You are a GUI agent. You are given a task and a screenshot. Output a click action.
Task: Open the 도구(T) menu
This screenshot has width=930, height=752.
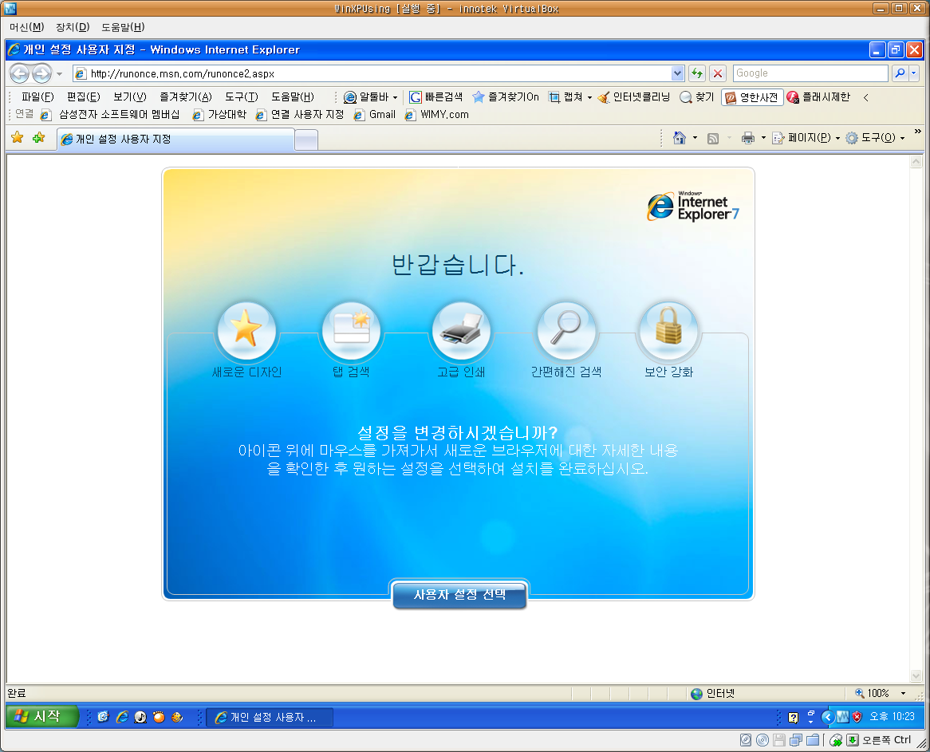[x=242, y=96]
